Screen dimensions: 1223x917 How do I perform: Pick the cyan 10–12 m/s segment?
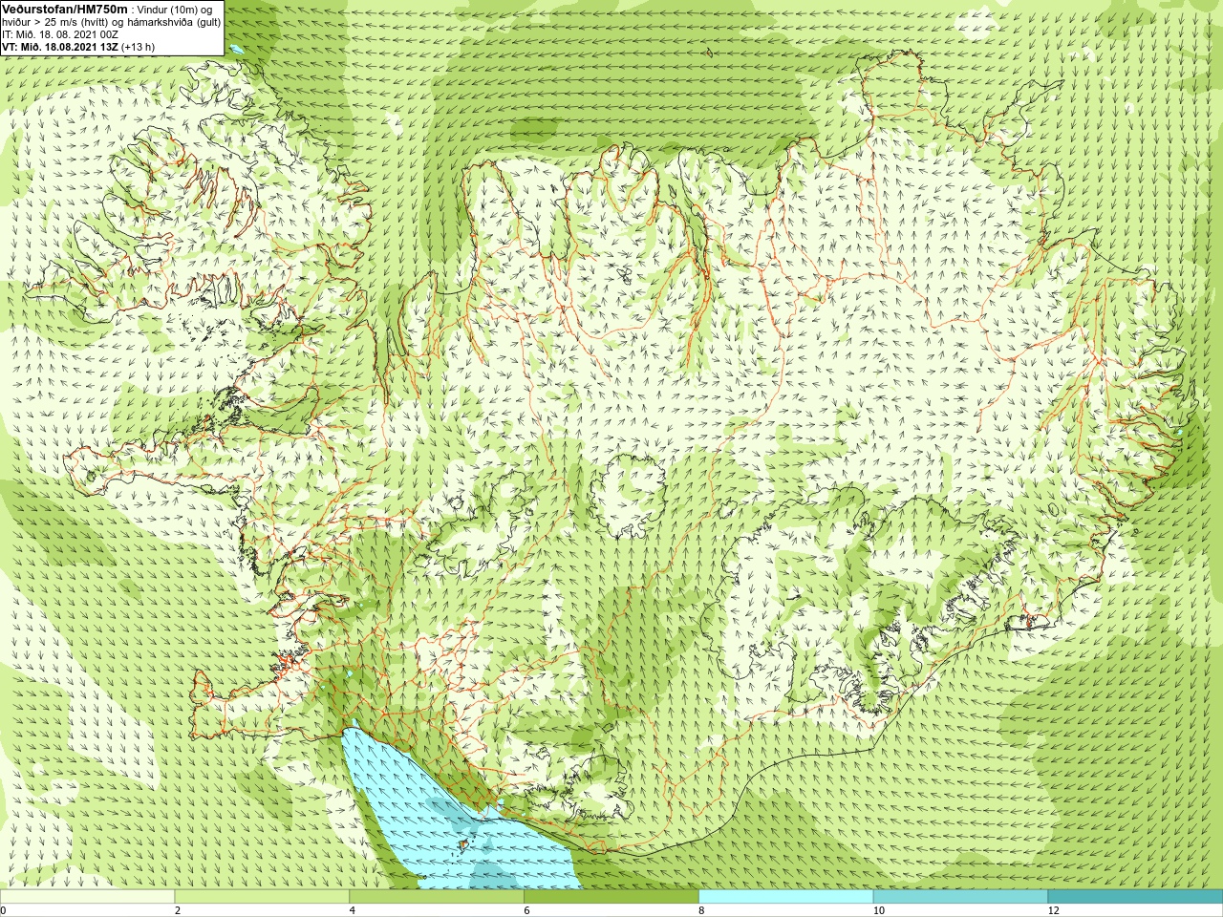point(960,897)
